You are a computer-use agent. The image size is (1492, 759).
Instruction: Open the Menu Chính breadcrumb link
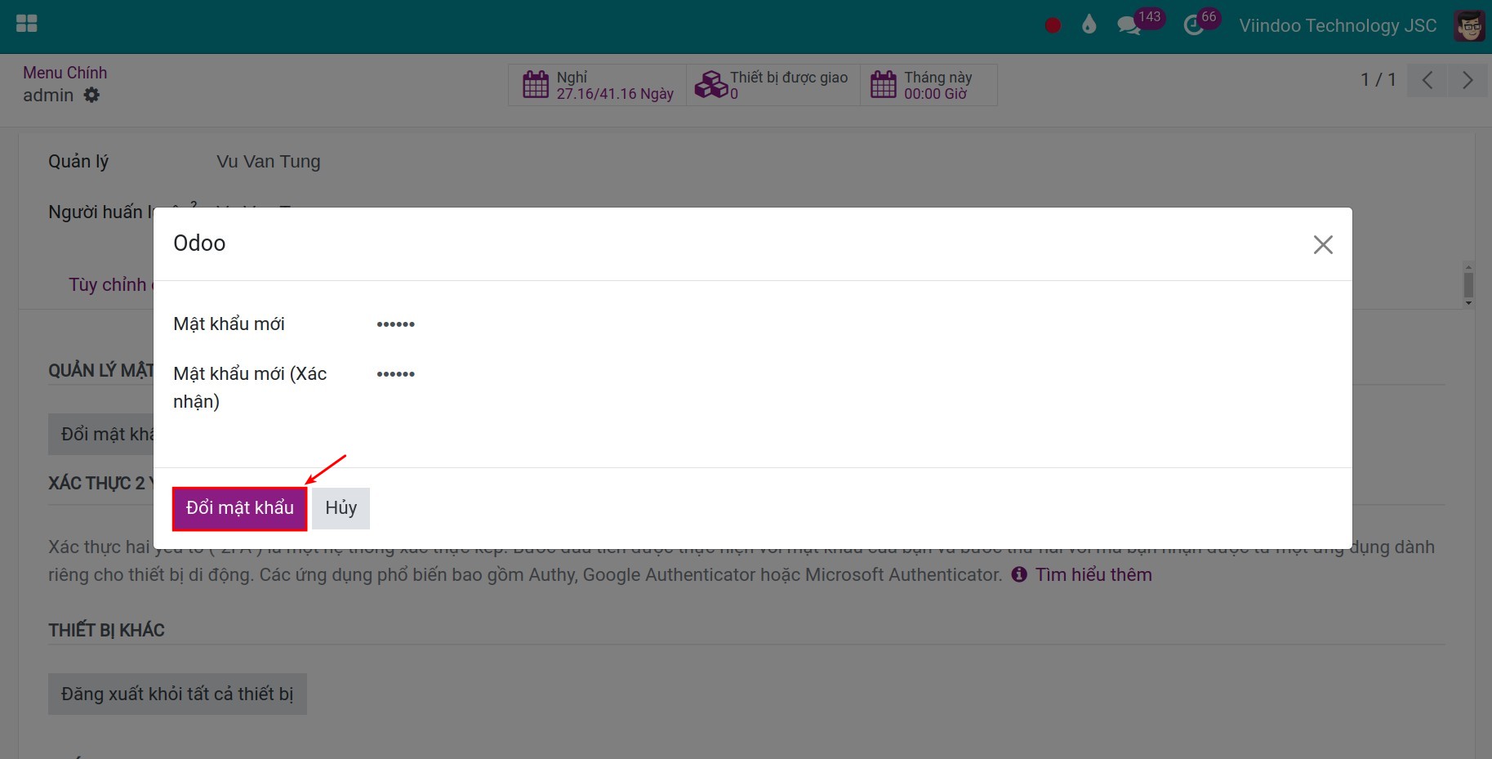[65, 73]
